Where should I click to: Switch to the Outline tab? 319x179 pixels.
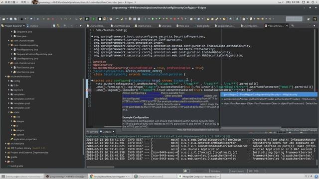32,26
